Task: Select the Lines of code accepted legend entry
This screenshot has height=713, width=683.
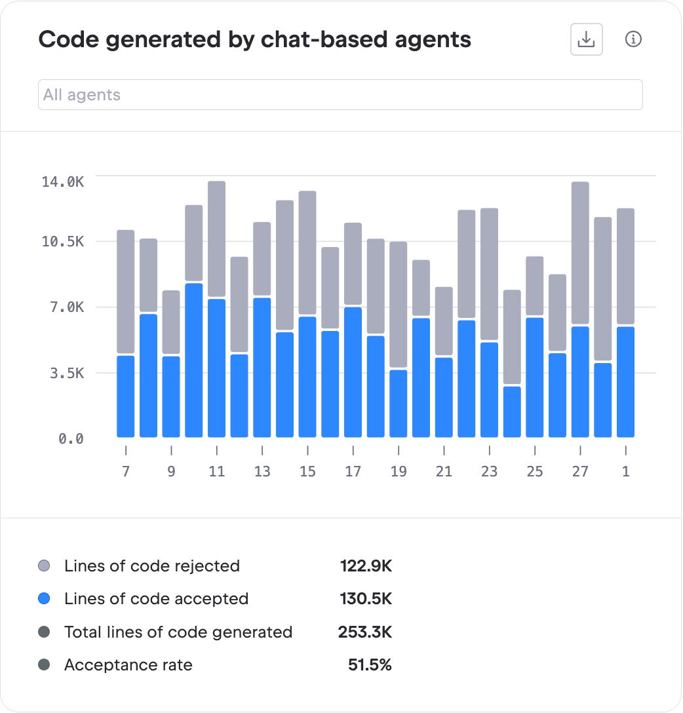Action: 156,598
